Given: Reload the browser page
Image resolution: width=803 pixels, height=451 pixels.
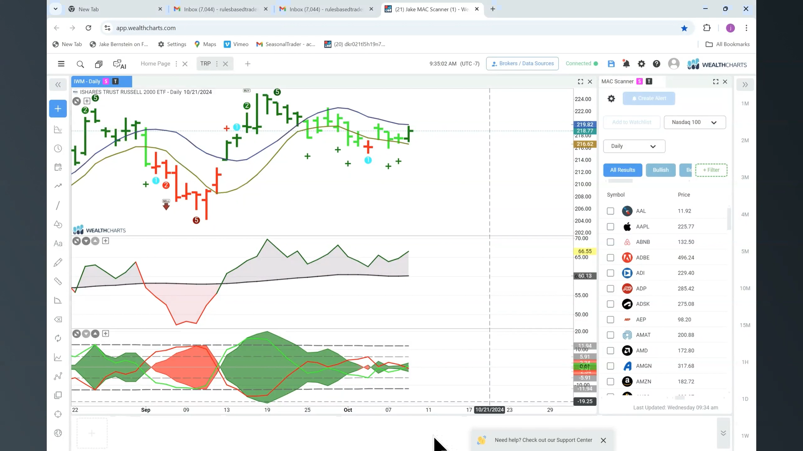Looking at the screenshot, I should pos(88,28).
